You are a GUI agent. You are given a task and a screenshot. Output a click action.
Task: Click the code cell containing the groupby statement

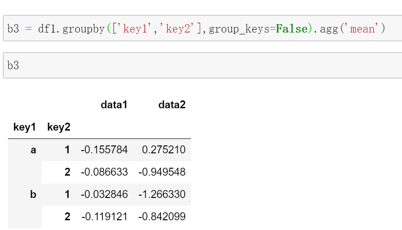coord(200,29)
